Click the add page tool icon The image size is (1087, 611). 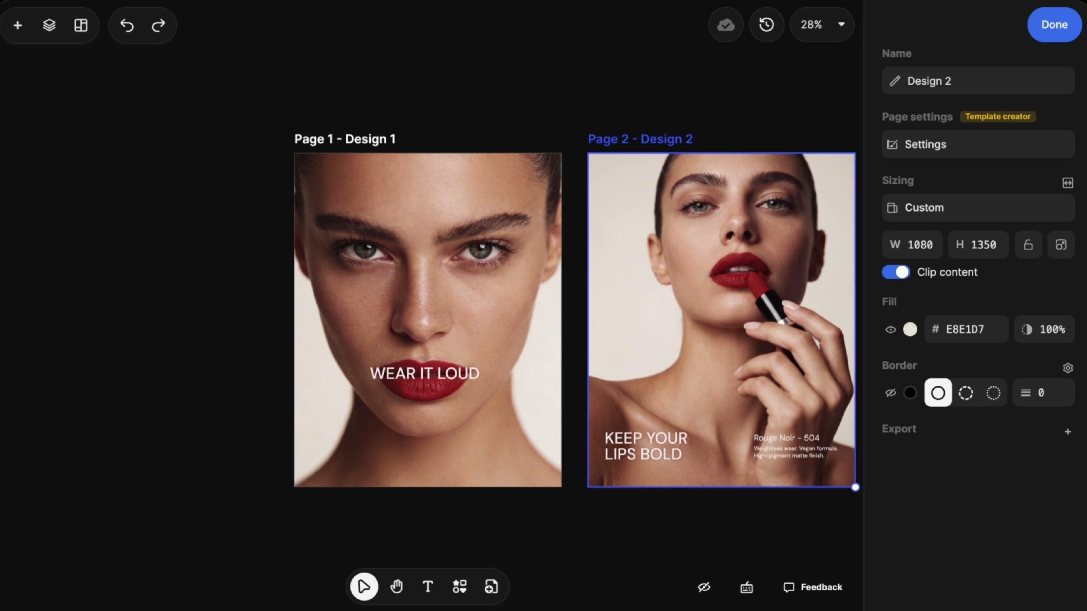pyautogui.click(x=491, y=587)
